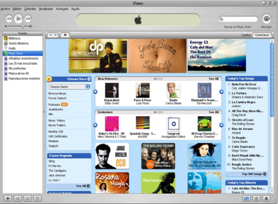The image size is (278, 204).
Task: Click the add playlist plus button
Action: (8, 198)
